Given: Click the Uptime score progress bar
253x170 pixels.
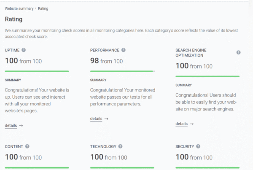Looking at the screenshot, I should click(37, 71).
